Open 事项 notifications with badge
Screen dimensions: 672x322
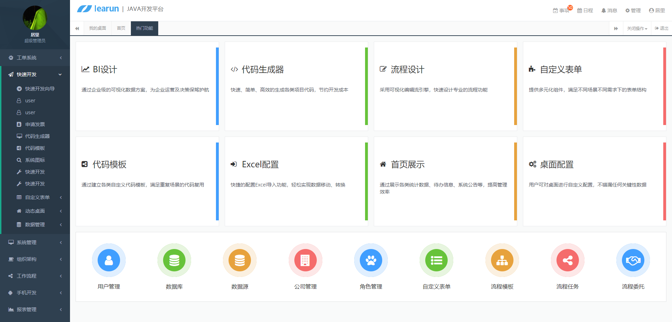tap(561, 10)
